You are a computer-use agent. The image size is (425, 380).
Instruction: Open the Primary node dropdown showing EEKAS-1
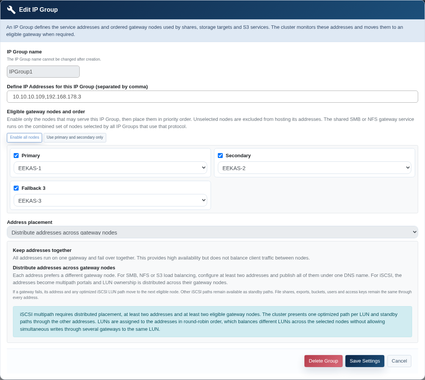(110, 168)
